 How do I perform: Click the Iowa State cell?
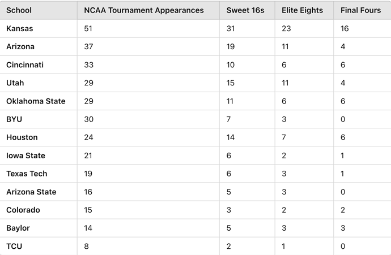(25, 155)
